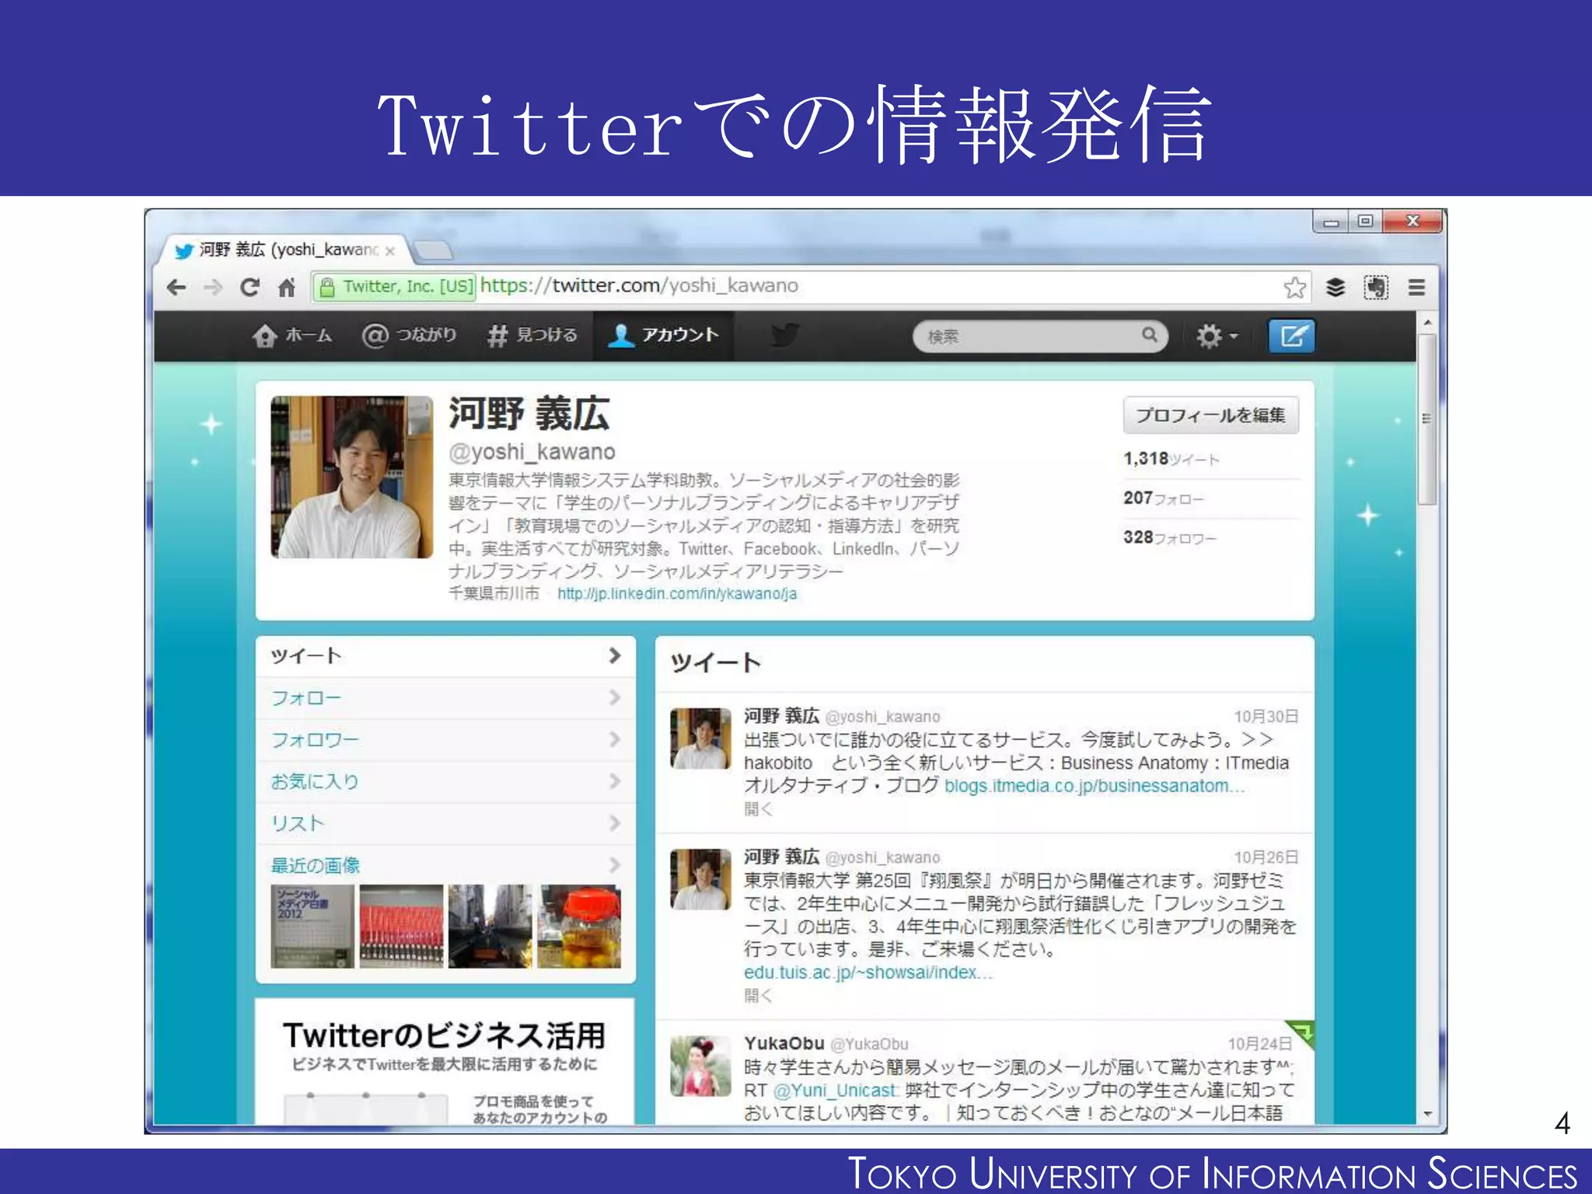Click the address bar URL
The width and height of the screenshot is (1592, 1194).
[639, 286]
